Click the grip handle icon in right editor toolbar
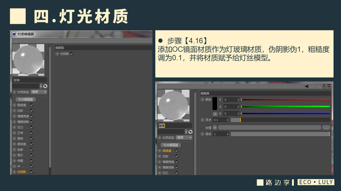This screenshot has width=341, height=191. 160,86
